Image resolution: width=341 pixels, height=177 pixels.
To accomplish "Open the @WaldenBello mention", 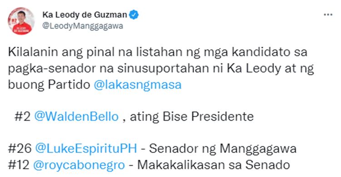I will tap(76, 117).
